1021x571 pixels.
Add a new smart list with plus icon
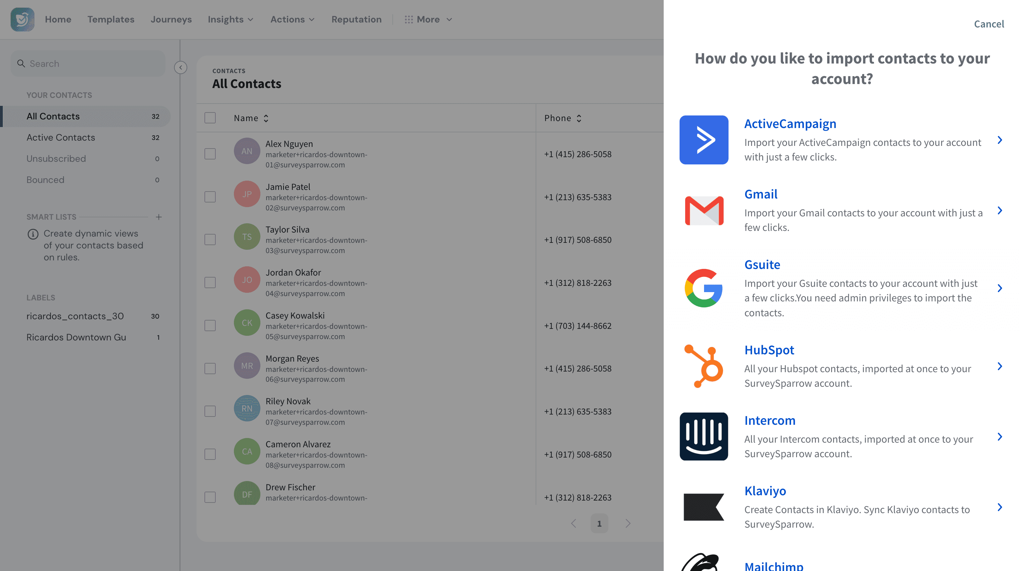coord(158,217)
